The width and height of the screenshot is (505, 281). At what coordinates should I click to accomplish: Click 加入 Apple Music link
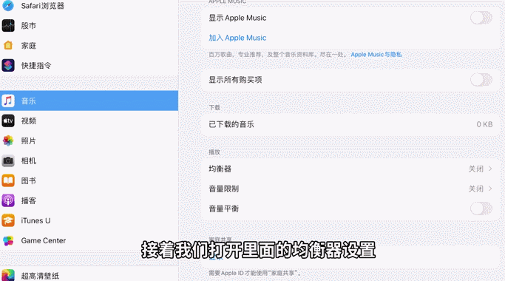[x=237, y=38]
